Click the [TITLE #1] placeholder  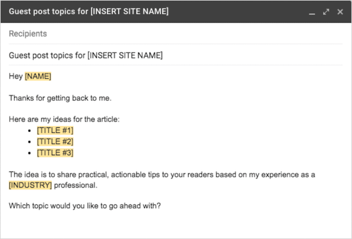pos(55,130)
